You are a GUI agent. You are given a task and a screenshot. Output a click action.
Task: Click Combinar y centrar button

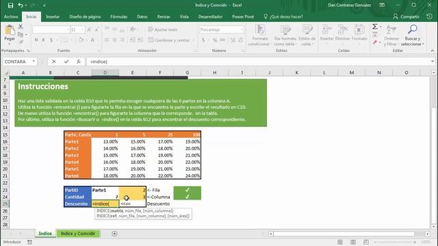click(x=169, y=40)
